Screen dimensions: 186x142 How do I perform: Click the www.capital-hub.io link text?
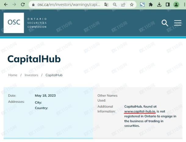pyautogui.click(x=140, y=111)
